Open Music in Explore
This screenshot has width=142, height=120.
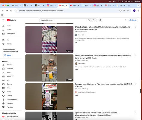tap(9, 73)
